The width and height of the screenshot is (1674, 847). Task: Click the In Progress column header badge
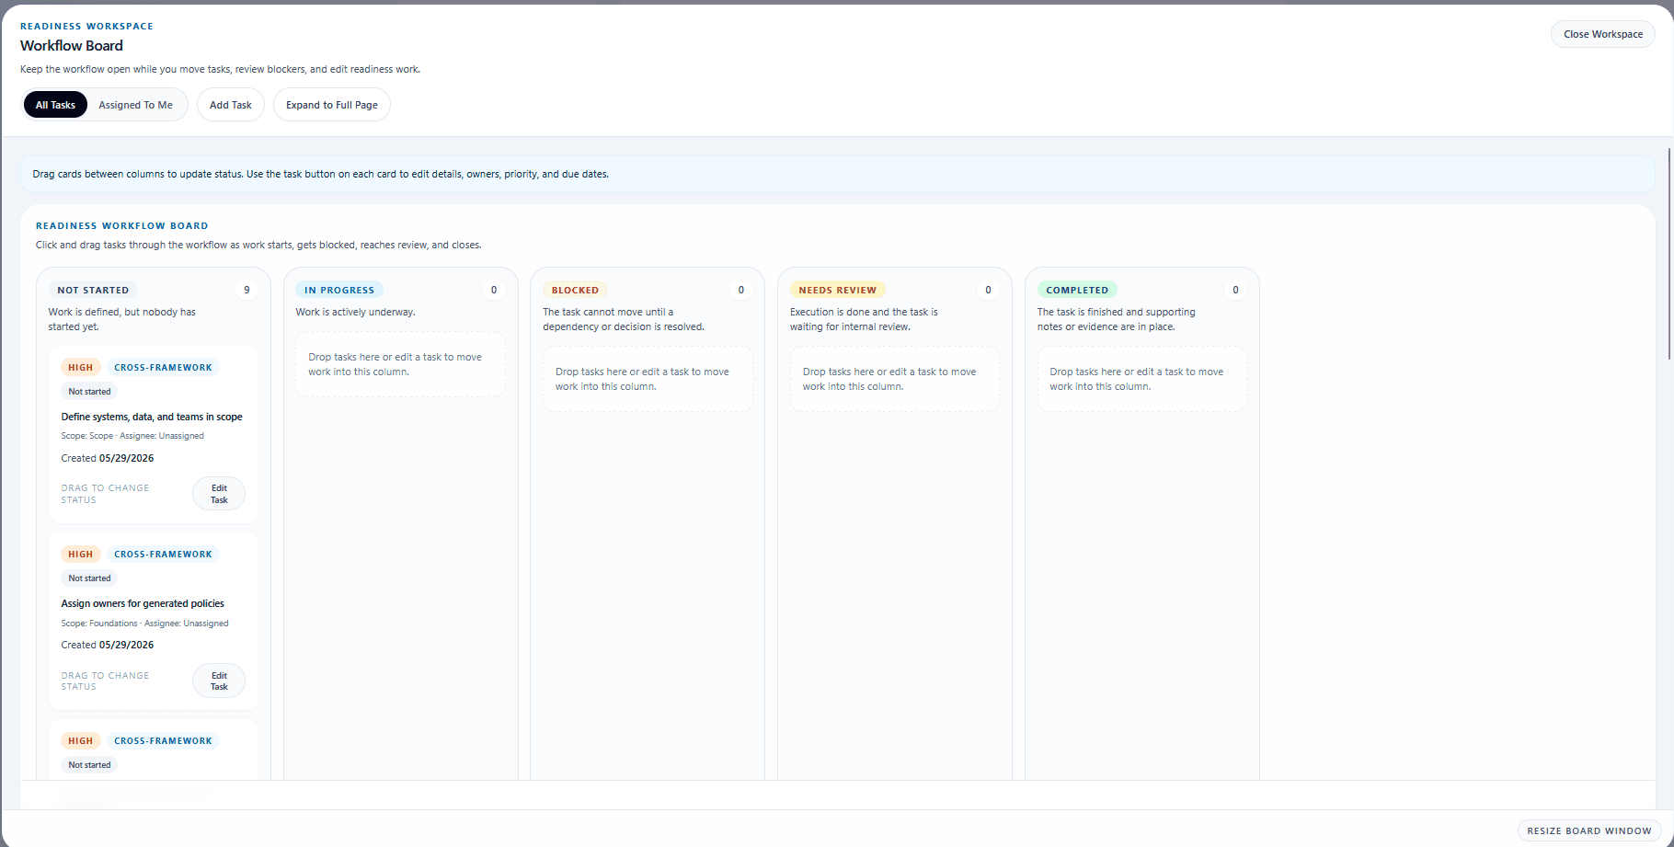[x=339, y=290]
